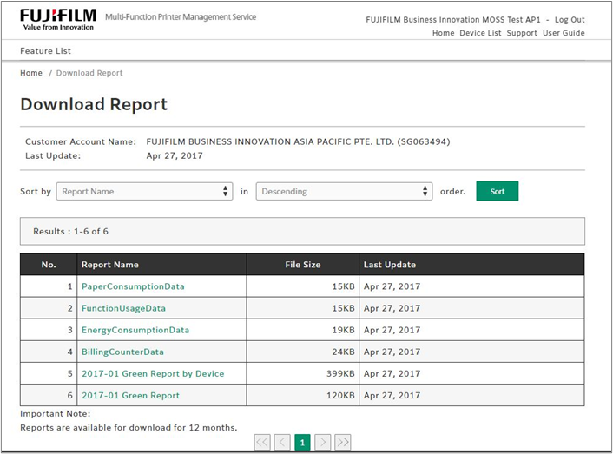Screen dimensions: 613x454
Task: Open the Report Name sort-by dropdown
Action: click(x=144, y=191)
